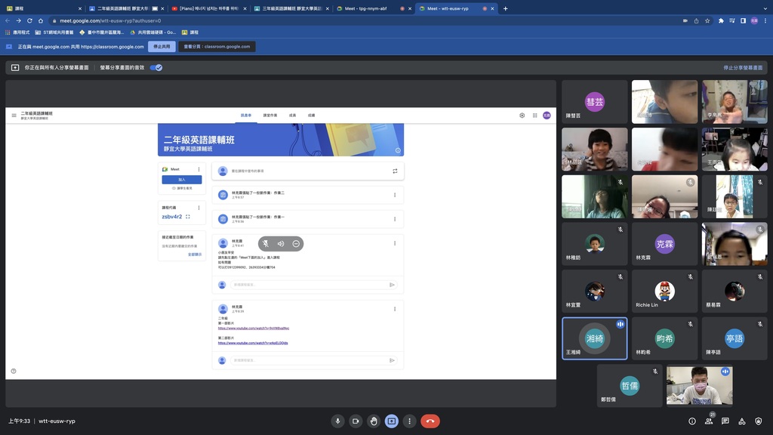Mute the microphone in the Meet toolbar
This screenshot has width=773, height=435.
coord(337,421)
